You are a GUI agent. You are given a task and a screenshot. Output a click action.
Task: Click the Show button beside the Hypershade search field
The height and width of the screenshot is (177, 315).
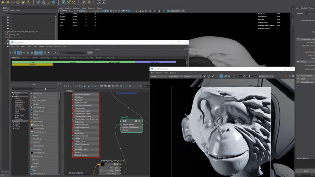click(x=90, y=53)
